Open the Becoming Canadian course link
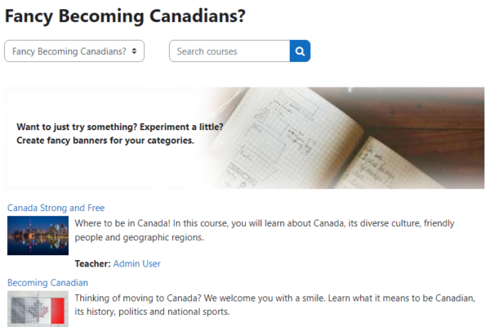This screenshot has height=327, width=490. tap(47, 282)
